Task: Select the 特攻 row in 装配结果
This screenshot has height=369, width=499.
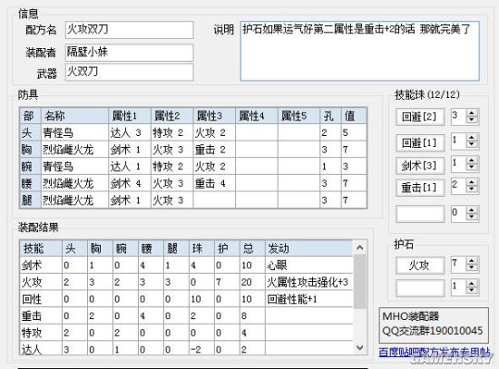Action: click(x=187, y=333)
